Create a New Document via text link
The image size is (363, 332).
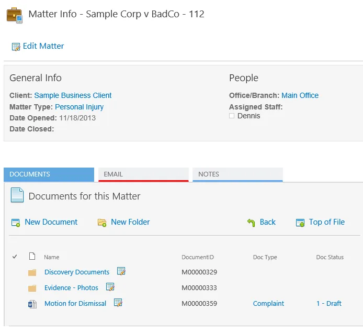point(51,222)
